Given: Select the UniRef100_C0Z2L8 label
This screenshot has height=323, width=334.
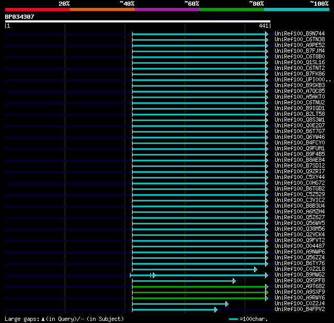Looking at the screenshot, I should [x=300, y=269].
